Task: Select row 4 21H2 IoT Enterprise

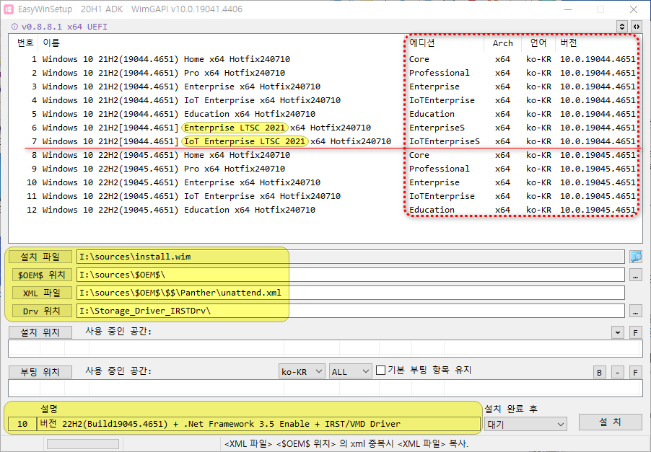Action: click(x=325, y=100)
